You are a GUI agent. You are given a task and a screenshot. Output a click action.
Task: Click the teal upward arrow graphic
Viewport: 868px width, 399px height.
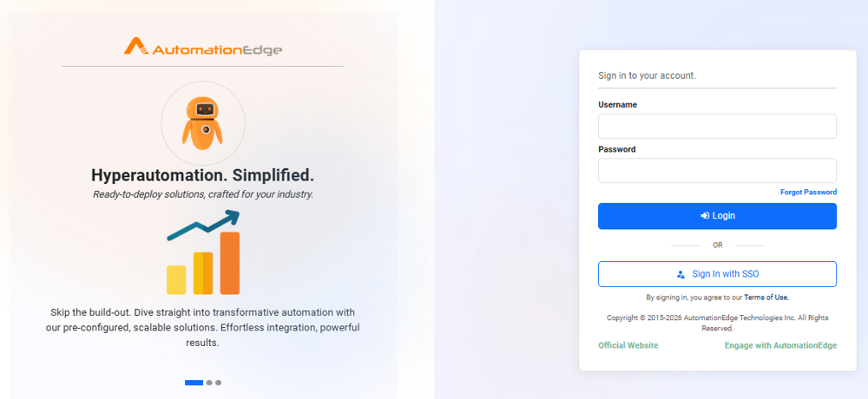203,225
